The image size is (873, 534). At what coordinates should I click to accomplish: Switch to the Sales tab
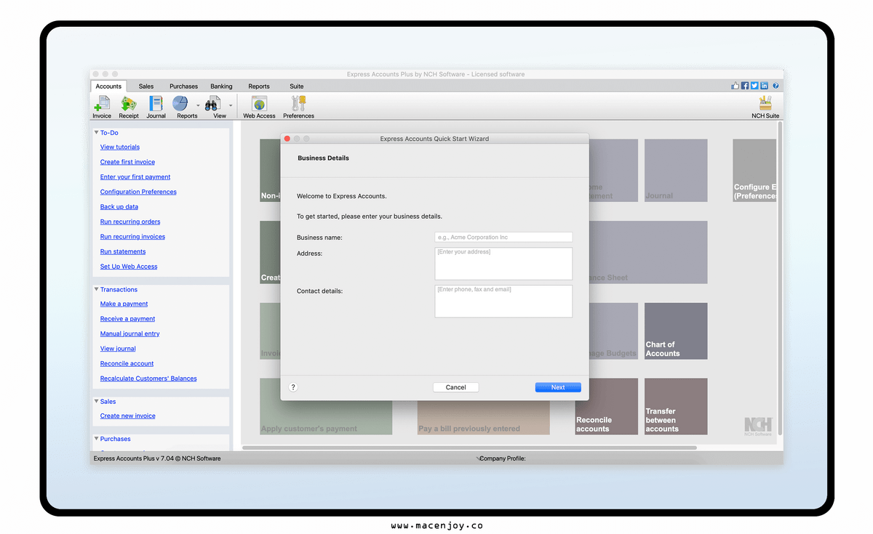coord(146,86)
